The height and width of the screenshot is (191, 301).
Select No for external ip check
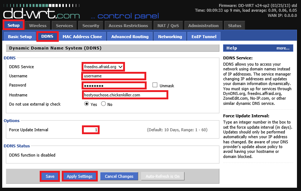coord(103,104)
